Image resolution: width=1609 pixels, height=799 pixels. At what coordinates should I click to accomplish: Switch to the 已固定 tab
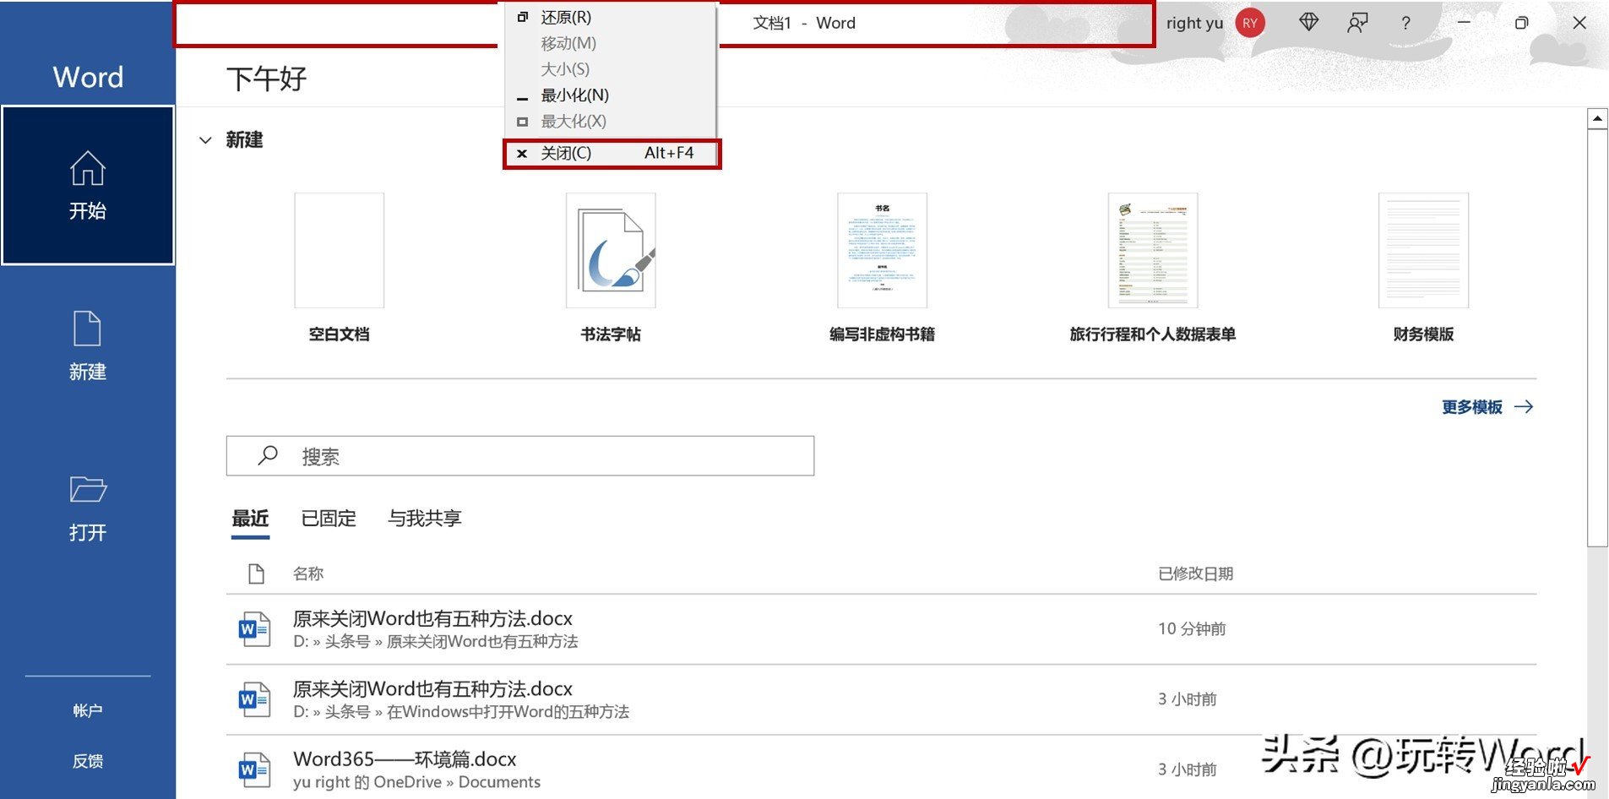click(x=329, y=519)
